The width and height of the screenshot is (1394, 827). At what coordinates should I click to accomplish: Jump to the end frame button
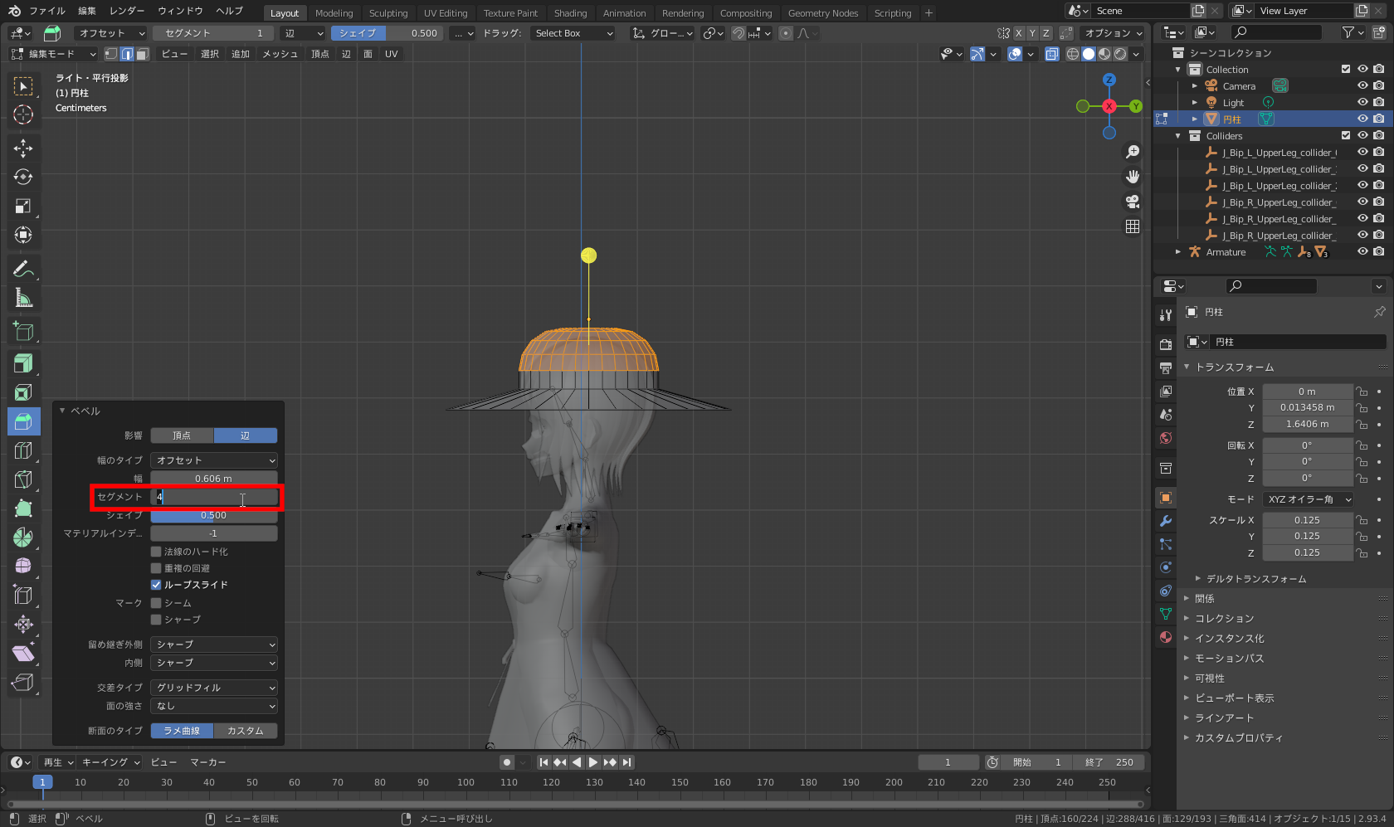point(627,762)
